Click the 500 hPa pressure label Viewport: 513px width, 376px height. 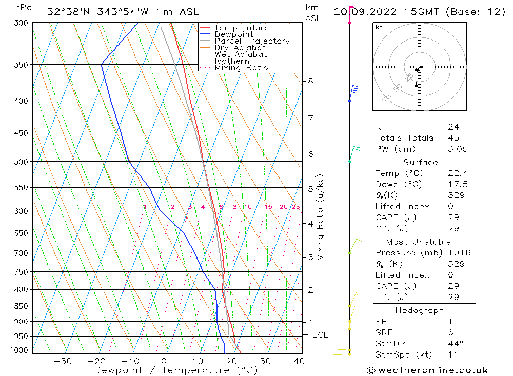point(21,162)
